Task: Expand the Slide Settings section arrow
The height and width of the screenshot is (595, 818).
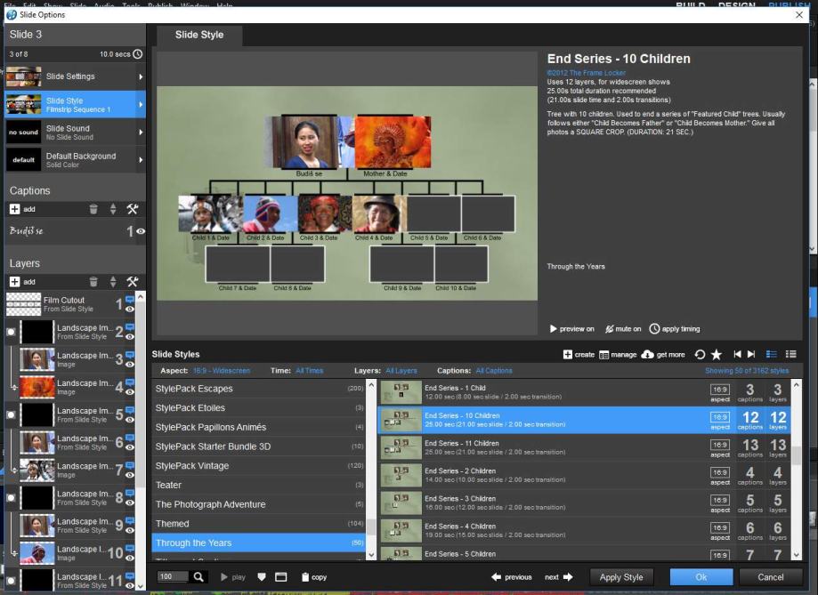Action: pos(141,77)
